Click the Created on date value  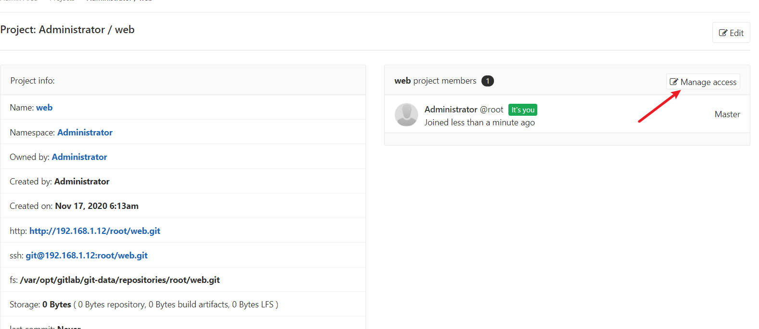pos(97,206)
